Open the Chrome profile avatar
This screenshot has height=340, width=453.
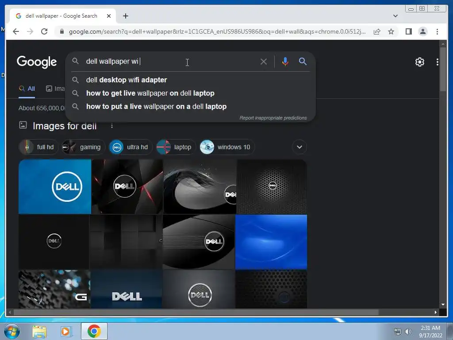click(422, 31)
